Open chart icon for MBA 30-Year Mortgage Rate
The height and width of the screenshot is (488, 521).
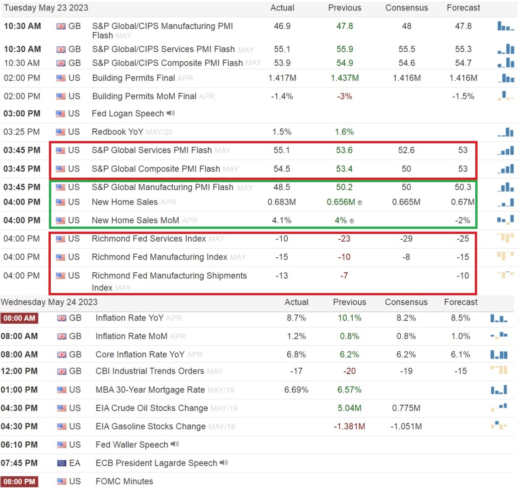point(499,390)
